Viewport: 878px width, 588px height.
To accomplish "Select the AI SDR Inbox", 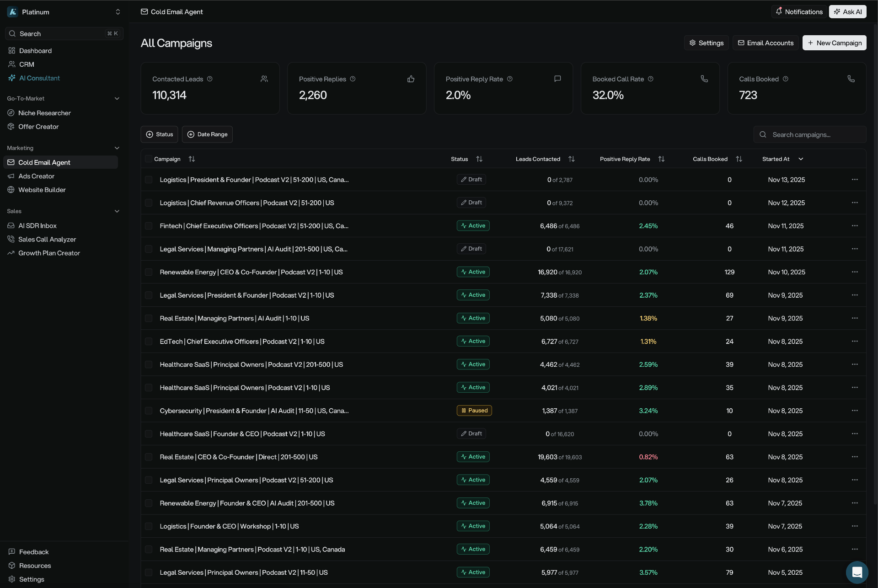I will [x=37, y=225].
